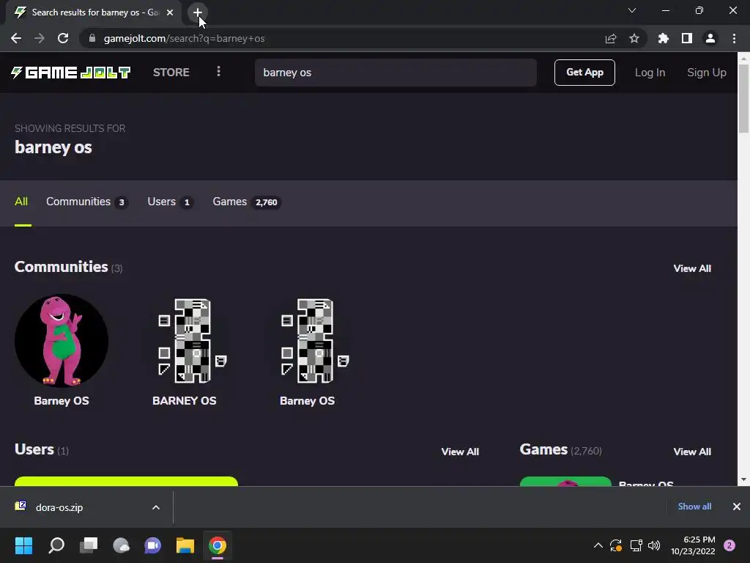View all Users results
The image size is (750, 563).
click(x=460, y=452)
